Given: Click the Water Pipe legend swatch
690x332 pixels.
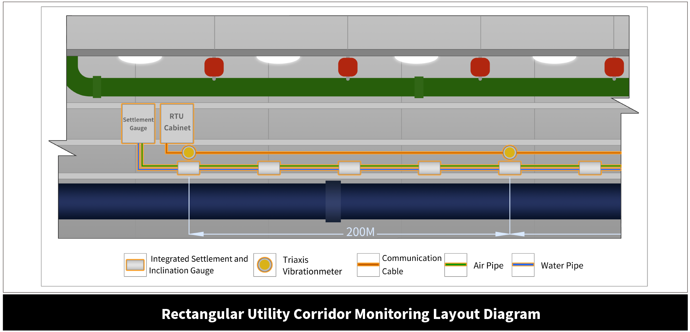Looking at the screenshot, I should pyautogui.click(x=523, y=265).
